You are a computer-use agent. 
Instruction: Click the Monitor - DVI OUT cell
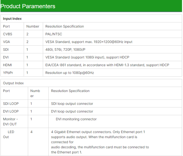click(14, 121)
